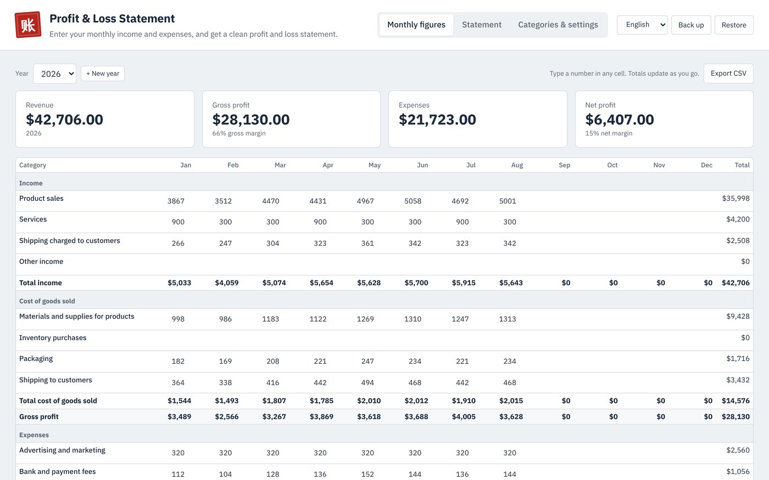Click the Net profit $6,407.00 card

click(x=664, y=119)
